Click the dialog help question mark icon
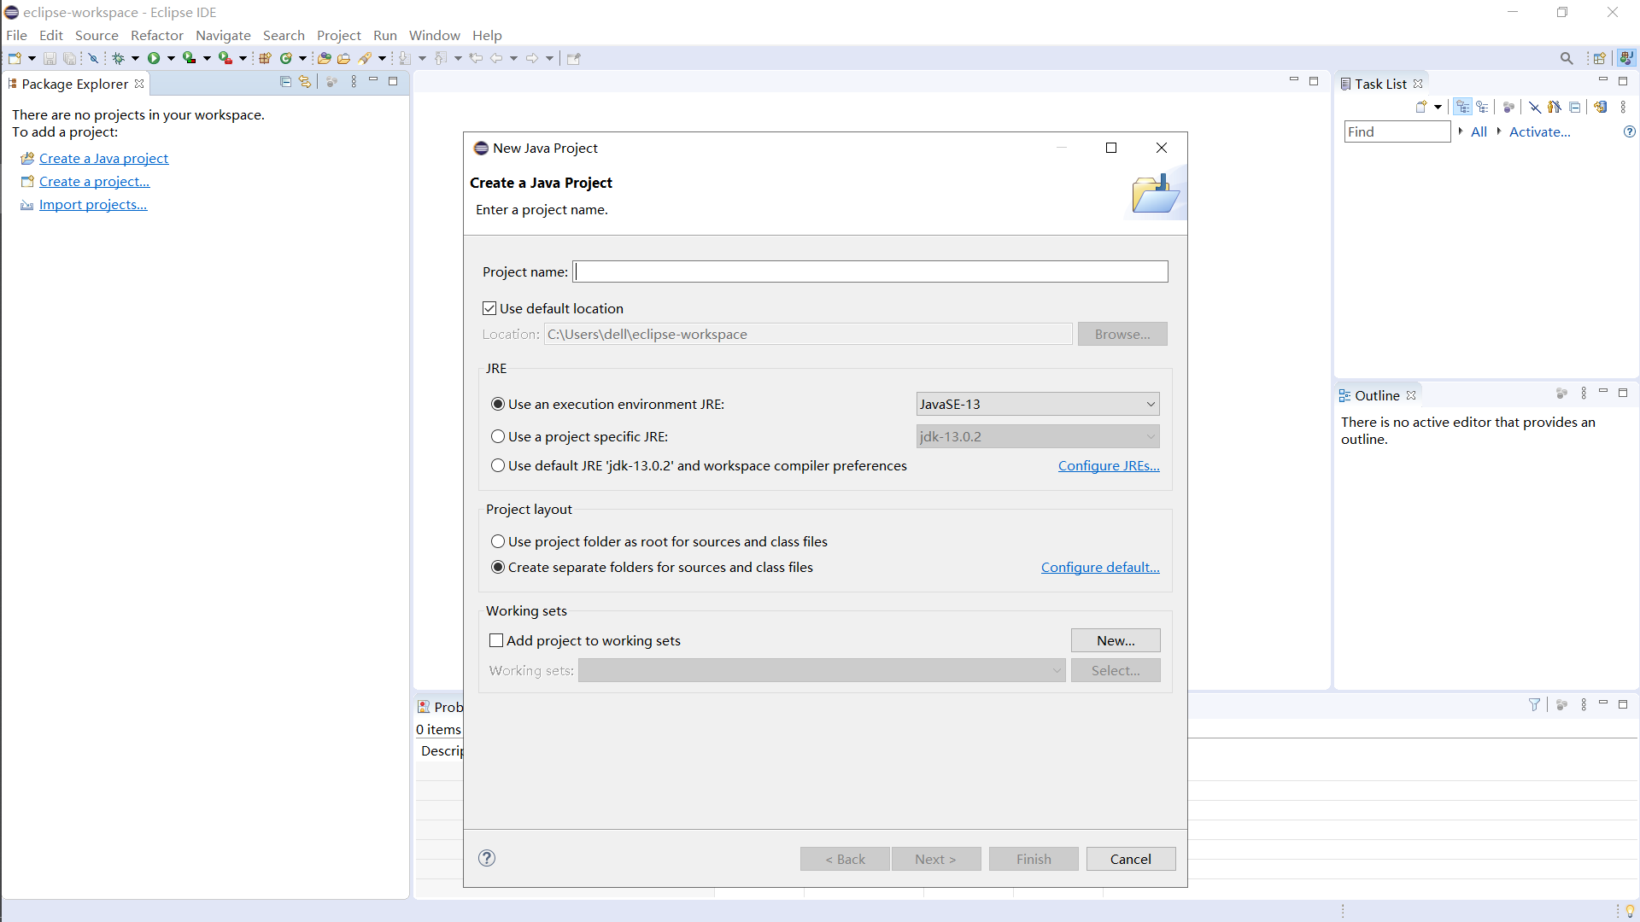 [x=487, y=858]
